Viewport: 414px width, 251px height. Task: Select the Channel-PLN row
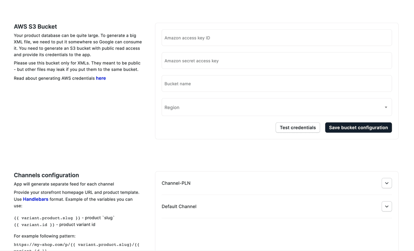point(241,183)
